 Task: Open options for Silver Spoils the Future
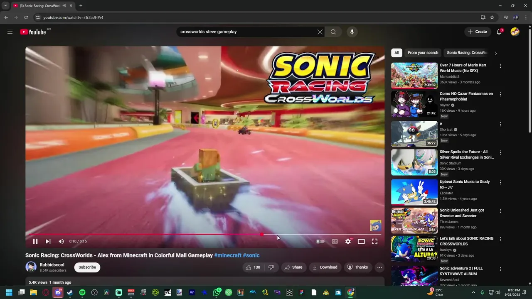(500, 153)
